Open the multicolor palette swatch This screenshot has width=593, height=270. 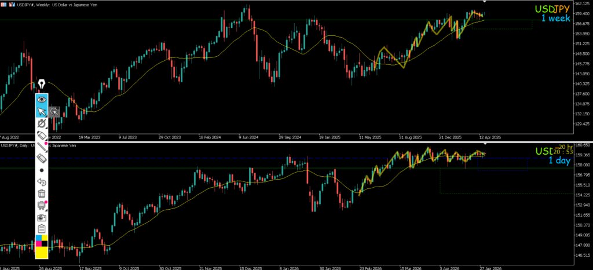pyautogui.click(x=42, y=240)
